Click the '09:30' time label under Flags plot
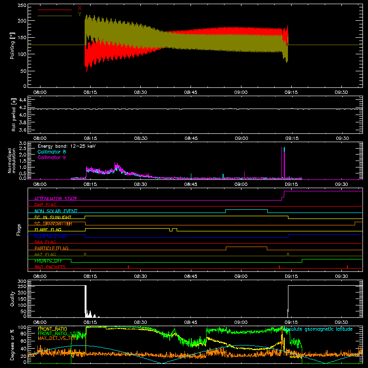 (x=341, y=276)
